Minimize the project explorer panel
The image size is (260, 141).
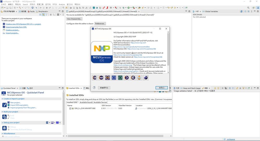(60, 11)
